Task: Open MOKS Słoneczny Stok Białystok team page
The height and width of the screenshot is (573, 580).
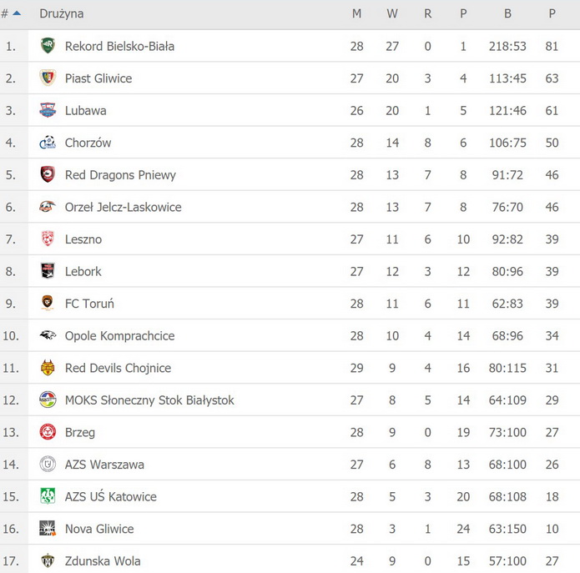Action: [149, 400]
